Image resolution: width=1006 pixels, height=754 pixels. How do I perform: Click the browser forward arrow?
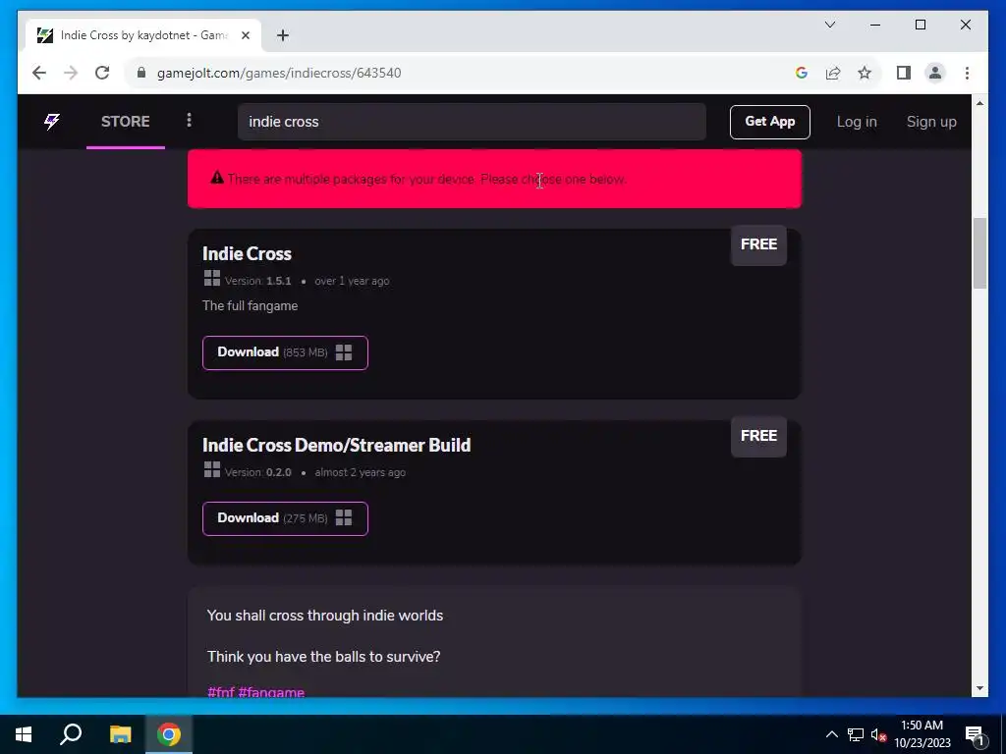71,73
